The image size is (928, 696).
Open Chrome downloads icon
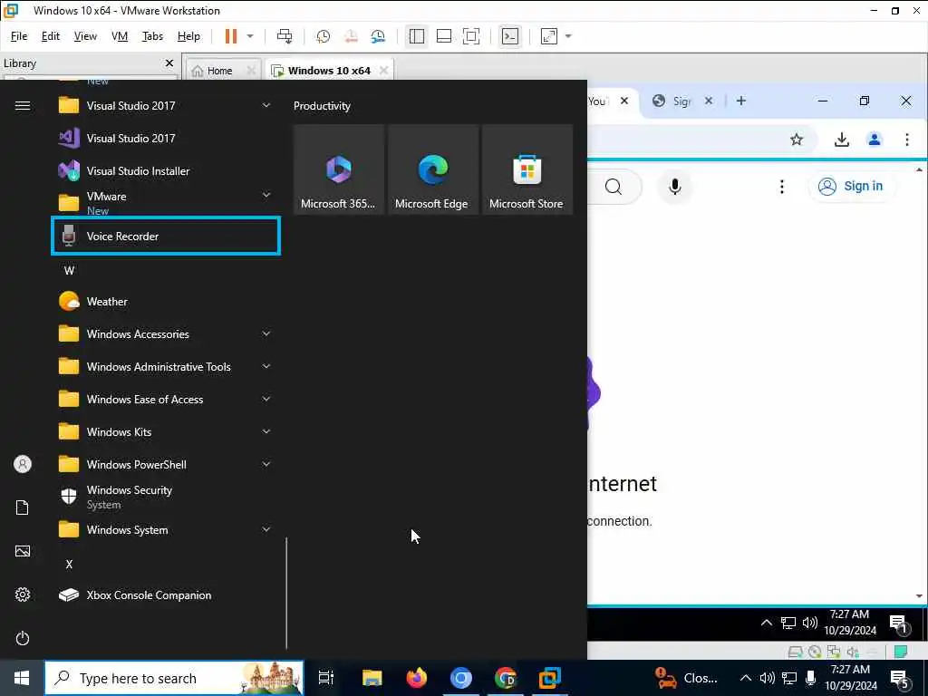842,140
